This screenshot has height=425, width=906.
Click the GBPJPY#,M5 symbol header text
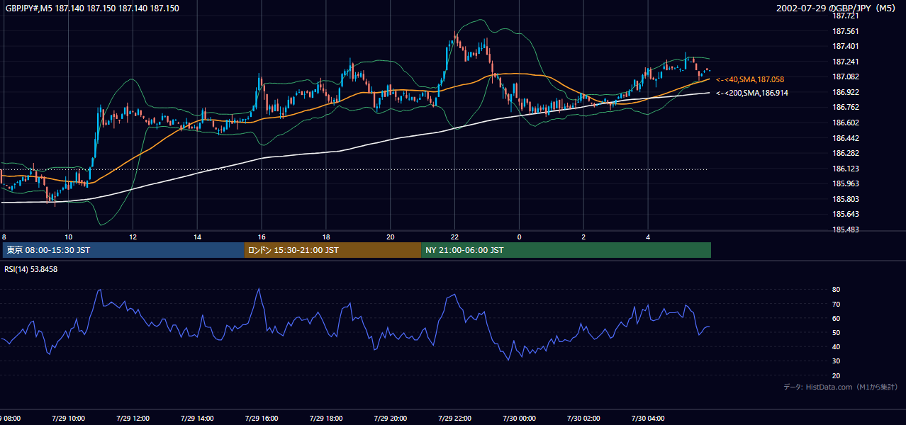[x=91, y=8]
